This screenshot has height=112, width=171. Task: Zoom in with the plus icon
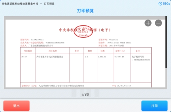click(x=148, y=23)
